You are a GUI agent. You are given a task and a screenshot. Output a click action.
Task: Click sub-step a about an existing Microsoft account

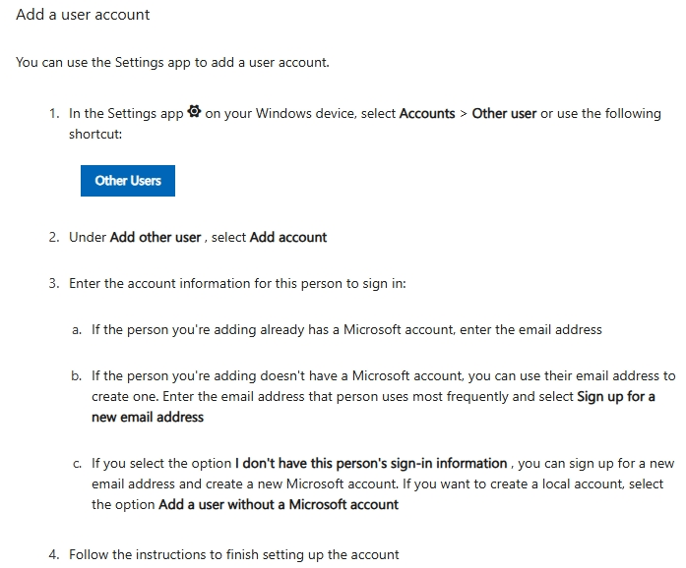click(x=346, y=330)
